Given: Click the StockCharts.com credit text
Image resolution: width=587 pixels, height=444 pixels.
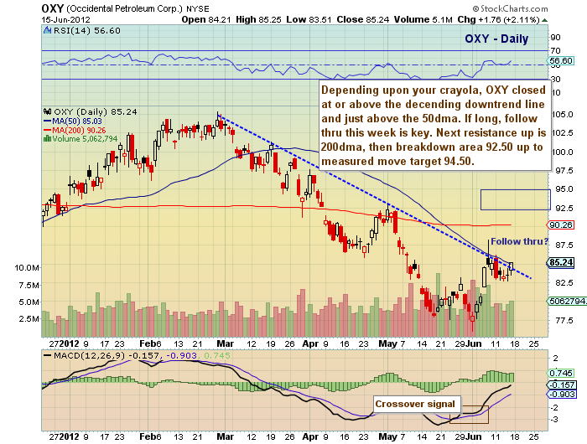Looking at the screenshot, I should click(510, 8).
